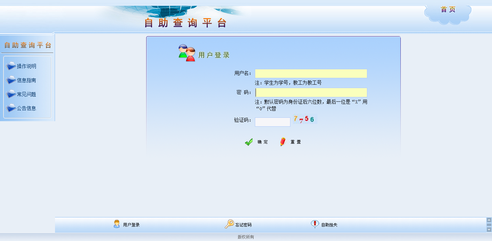Click the red pencil reset icon
Screen dimensions: 492x241
pos(283,142)
